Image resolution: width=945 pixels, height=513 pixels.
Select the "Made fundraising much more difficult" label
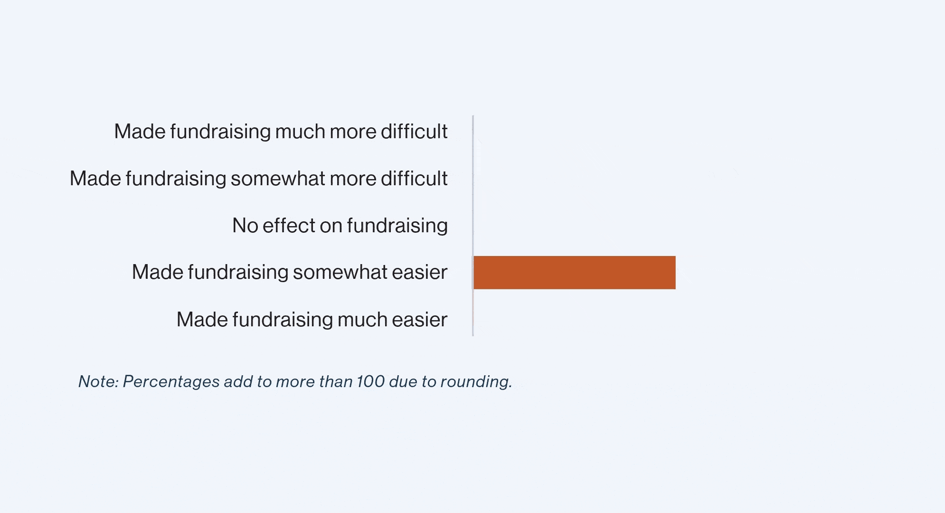281,132
